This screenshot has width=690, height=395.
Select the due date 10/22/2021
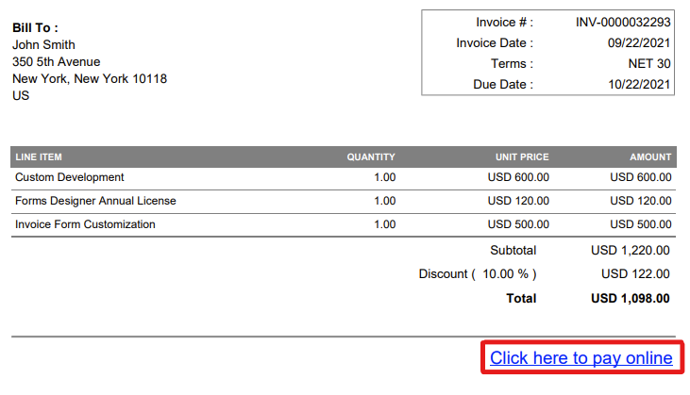click(x=639, y=85)
